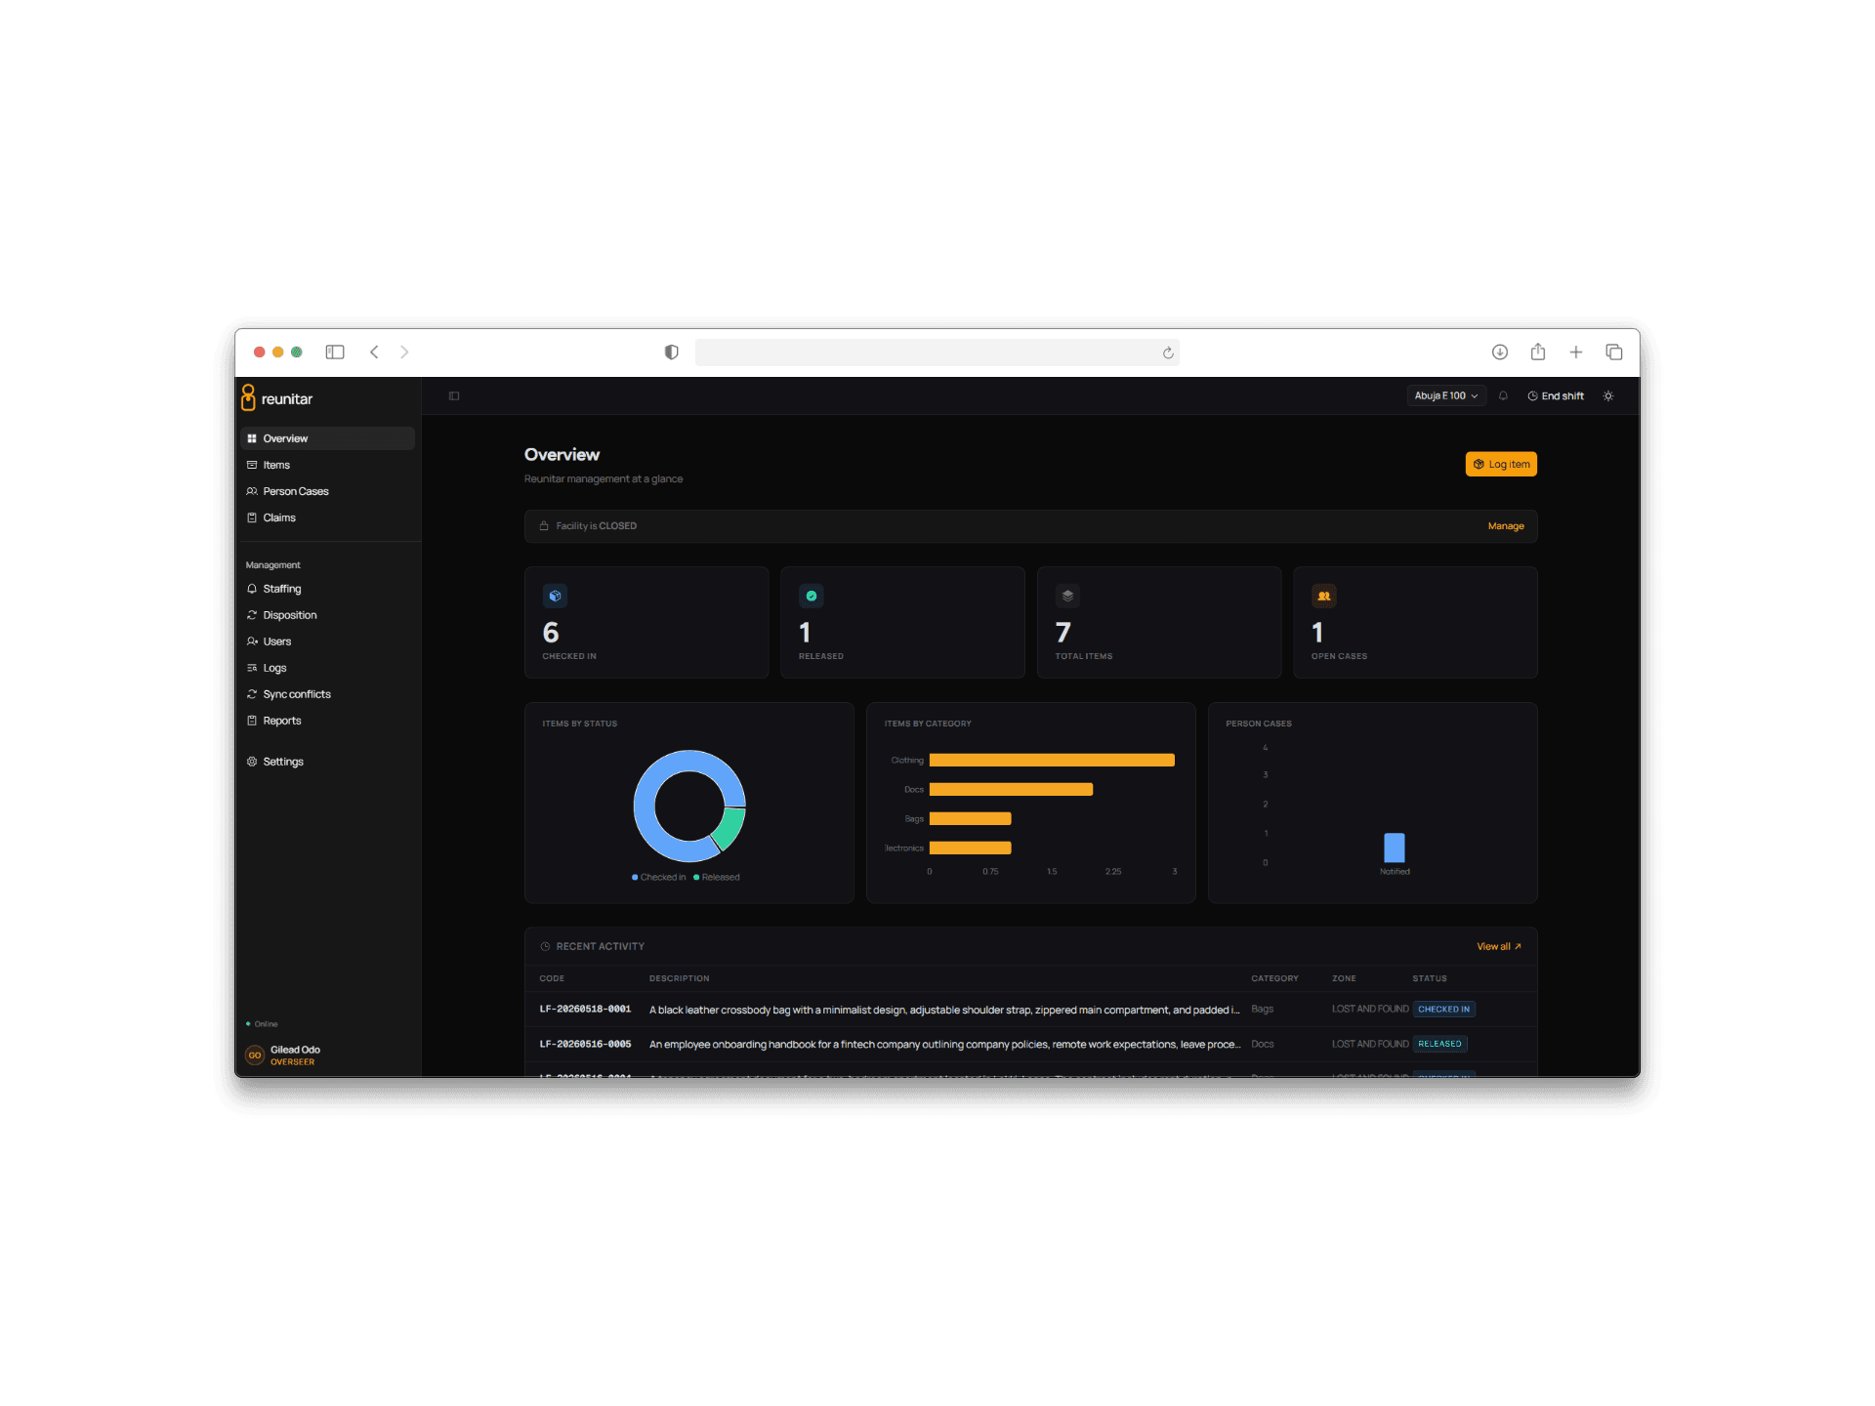Click the Log item button
This screenshot has width=1875, height=1406.
tap(1501, 464)
